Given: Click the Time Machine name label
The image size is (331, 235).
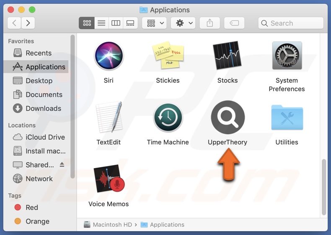Looking at the screenshot, I should pyautogui.click(x=168, y=142).
